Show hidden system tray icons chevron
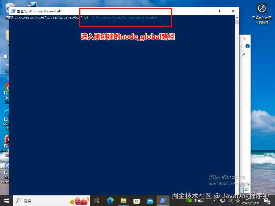Screen dimensions: 275x206 [x=214, y=201]
